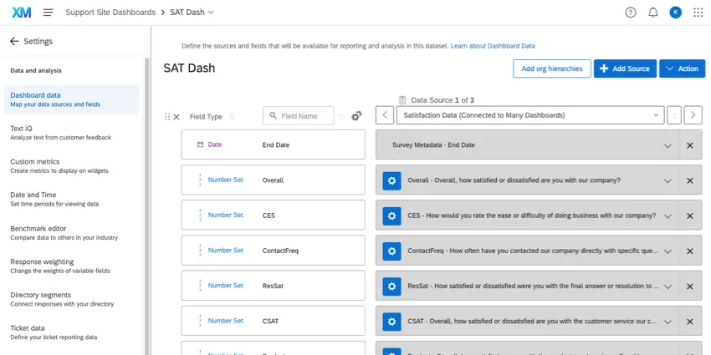Click the XM logo

(x=22, y=13)
